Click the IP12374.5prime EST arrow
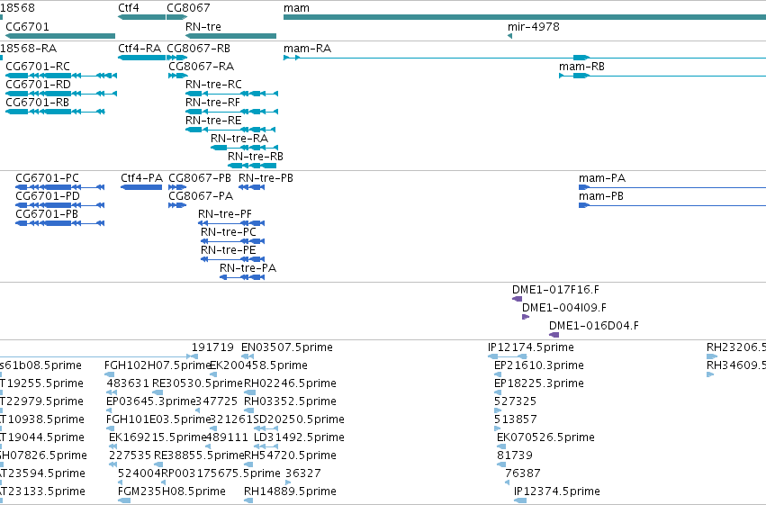This screenshot has height=505, width=766. click(520, 500)
